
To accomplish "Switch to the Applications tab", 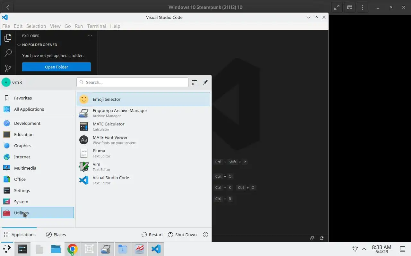I will coord(20,235).
